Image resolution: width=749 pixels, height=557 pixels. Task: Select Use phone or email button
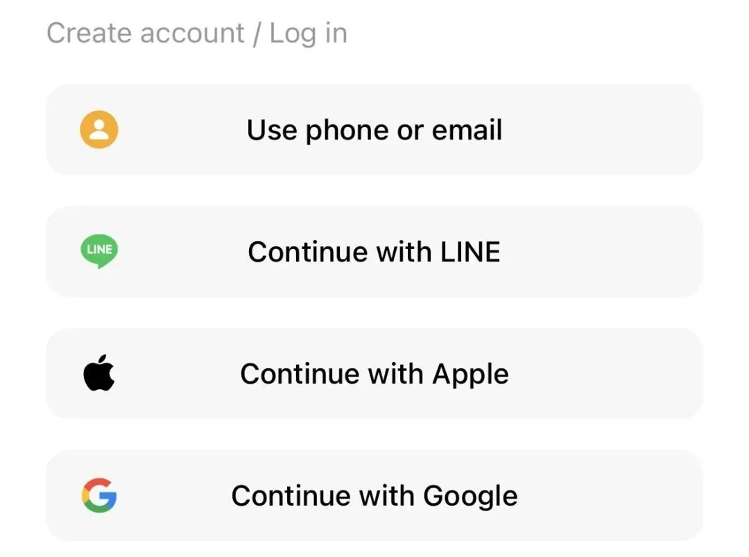374,130
